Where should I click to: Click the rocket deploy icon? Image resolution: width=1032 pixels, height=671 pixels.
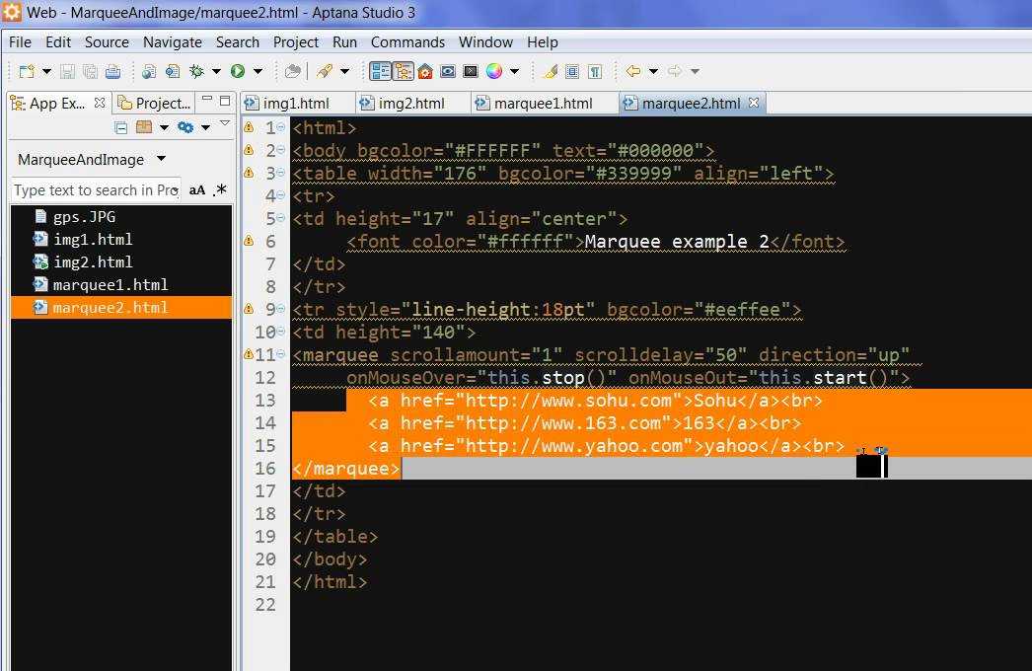click(324, 71)
